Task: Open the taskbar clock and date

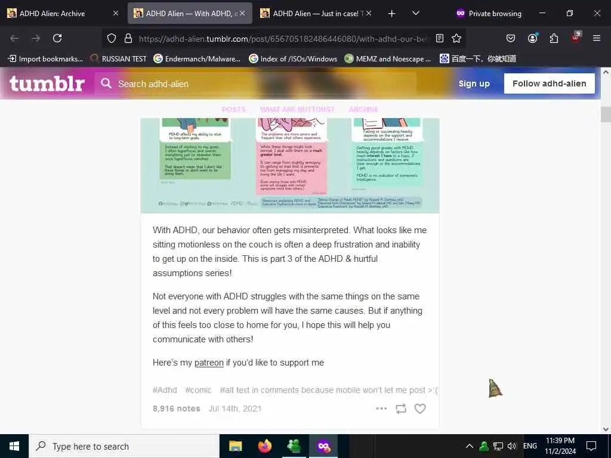Action: [x=560, y=446]
